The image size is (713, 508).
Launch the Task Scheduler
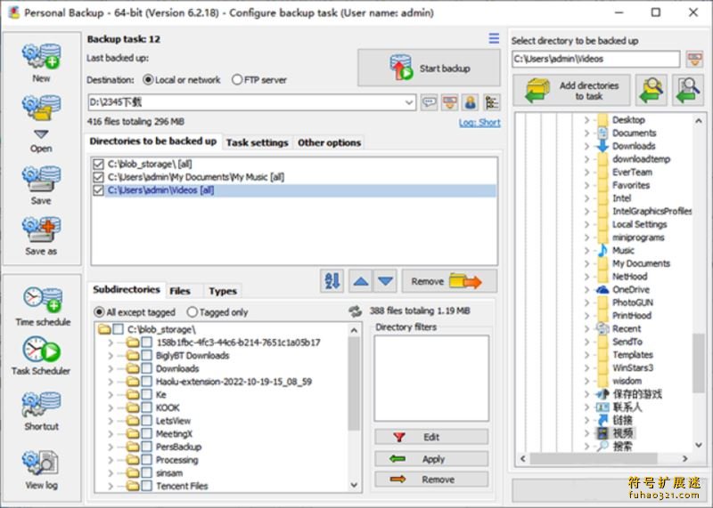click(x=41, y=356)
